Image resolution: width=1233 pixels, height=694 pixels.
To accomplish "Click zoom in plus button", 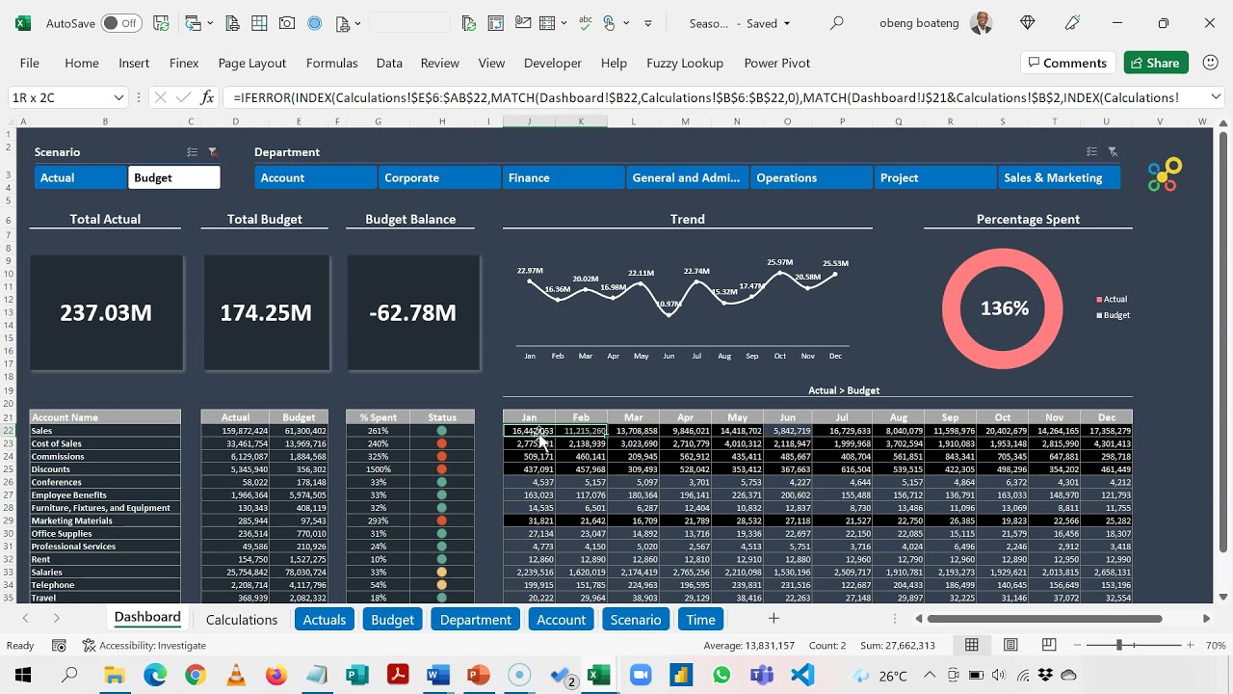I will click(1191, 645).
